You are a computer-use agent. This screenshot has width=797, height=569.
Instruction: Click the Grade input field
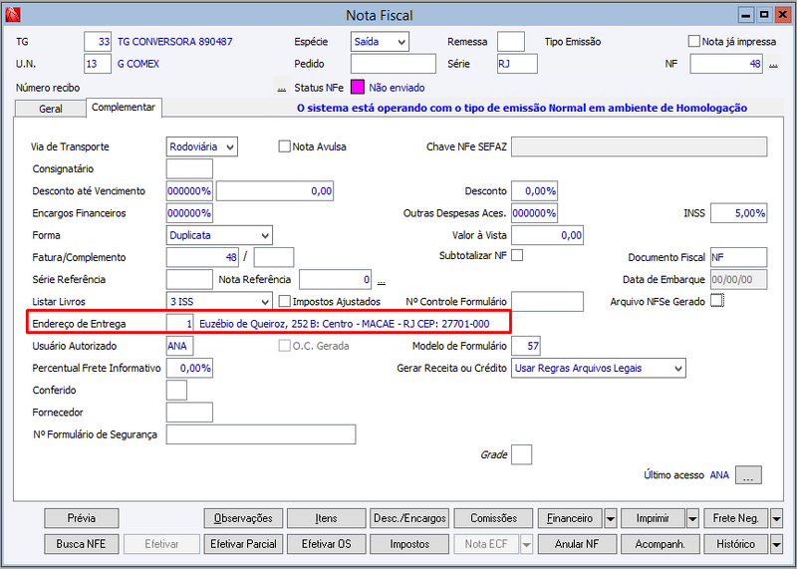(521, 454)
